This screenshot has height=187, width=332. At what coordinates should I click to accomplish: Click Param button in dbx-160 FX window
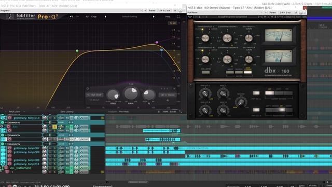(x=272, y=12)
